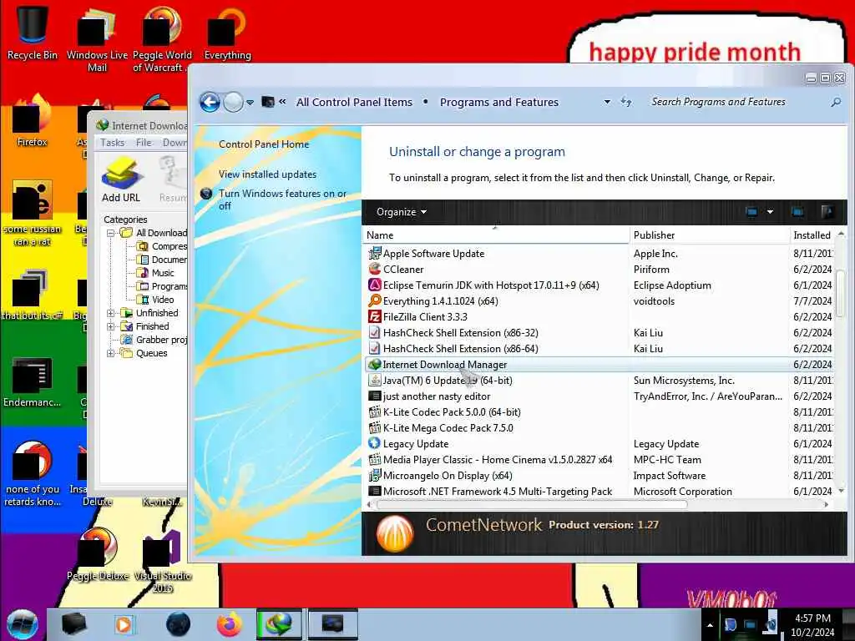Sort list by Installed date column

pos(812,235)
